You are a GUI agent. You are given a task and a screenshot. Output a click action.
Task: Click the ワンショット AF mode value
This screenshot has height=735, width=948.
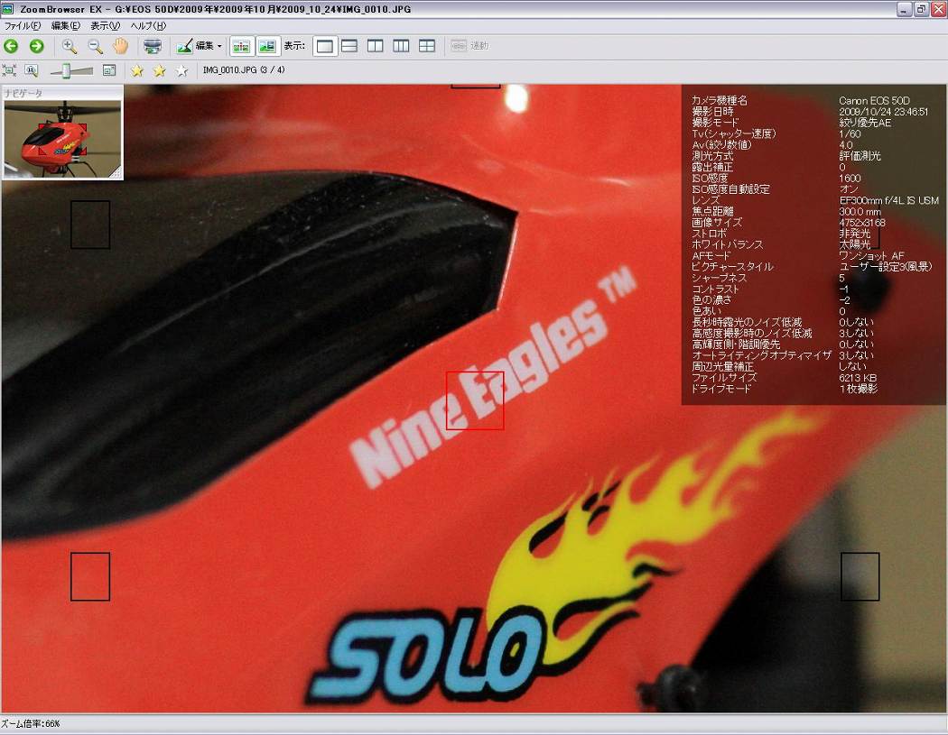pyautogui.click(x=871, y=256)
